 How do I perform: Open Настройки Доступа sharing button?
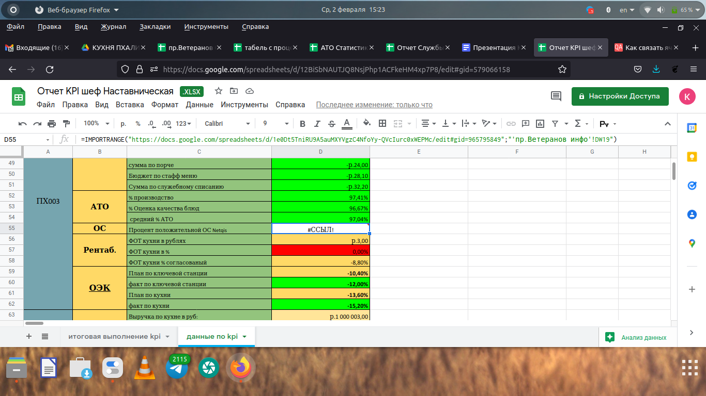click(x=620, y=96)
